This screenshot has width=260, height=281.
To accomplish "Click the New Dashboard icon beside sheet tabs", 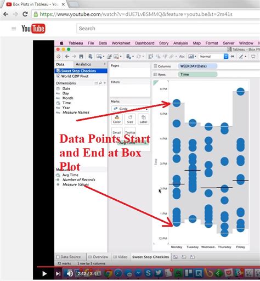I will (x=184, y=257).
